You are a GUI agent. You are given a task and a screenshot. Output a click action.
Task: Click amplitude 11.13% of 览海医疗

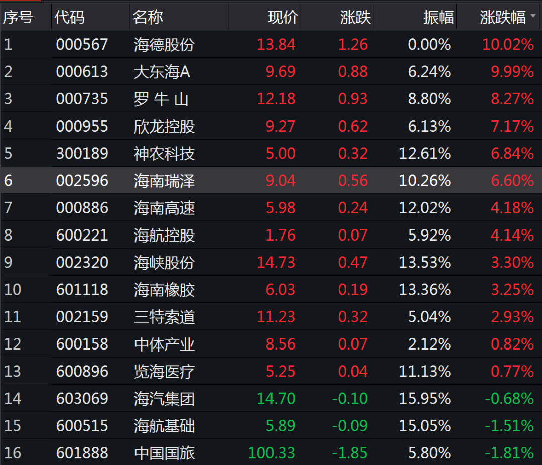point(425,372)
